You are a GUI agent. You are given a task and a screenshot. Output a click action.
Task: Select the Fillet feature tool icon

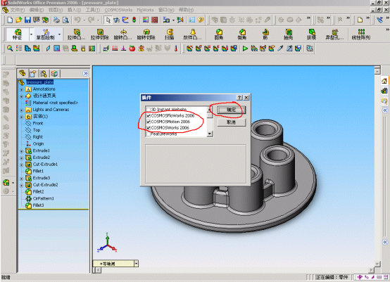click(219, 34)
